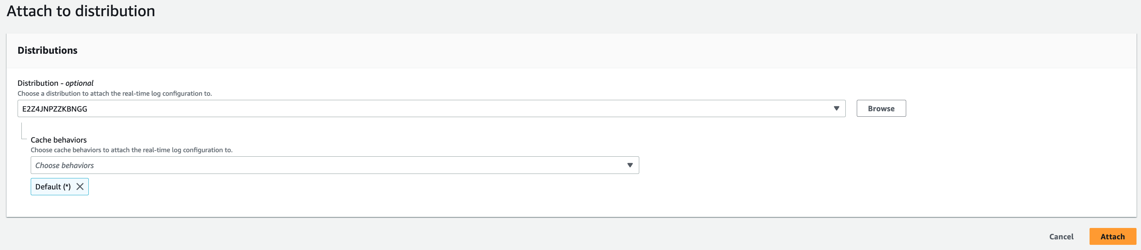Click Cancel to abort attaching
1141x250 pixels.
[1061, 236]
